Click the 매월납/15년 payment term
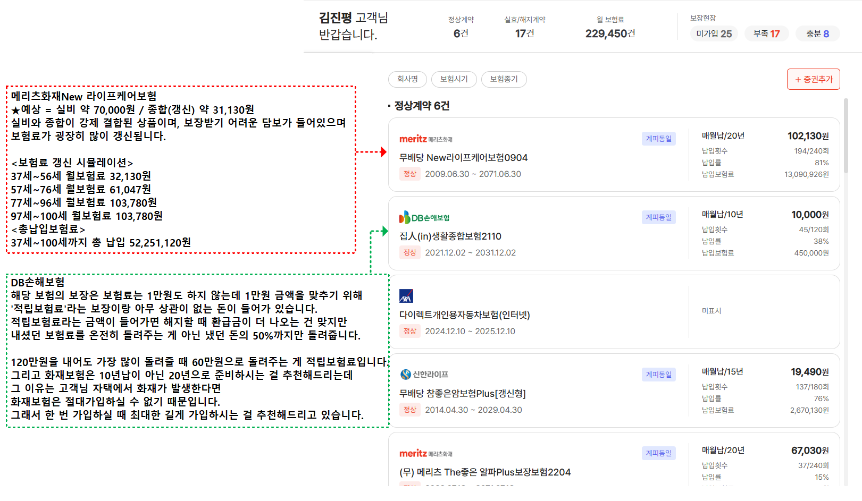 (x=723, y=372)
